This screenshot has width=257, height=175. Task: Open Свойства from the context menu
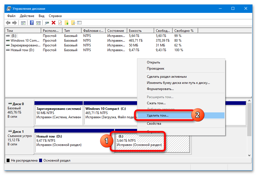[x=181, y=124]
